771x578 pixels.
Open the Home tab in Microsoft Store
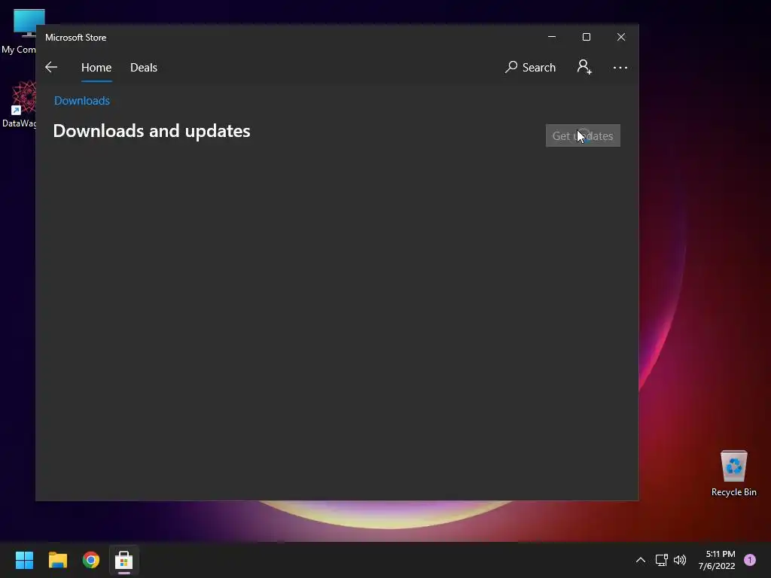[96, 67]
